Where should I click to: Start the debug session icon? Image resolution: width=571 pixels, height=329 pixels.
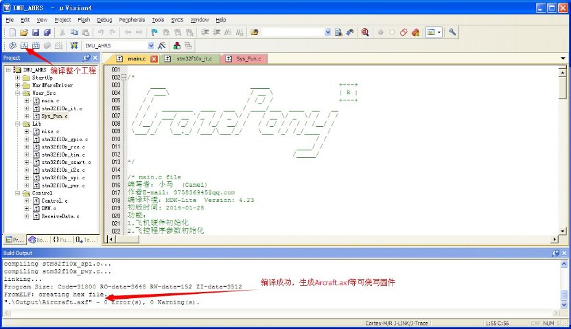tap(364, 32)
